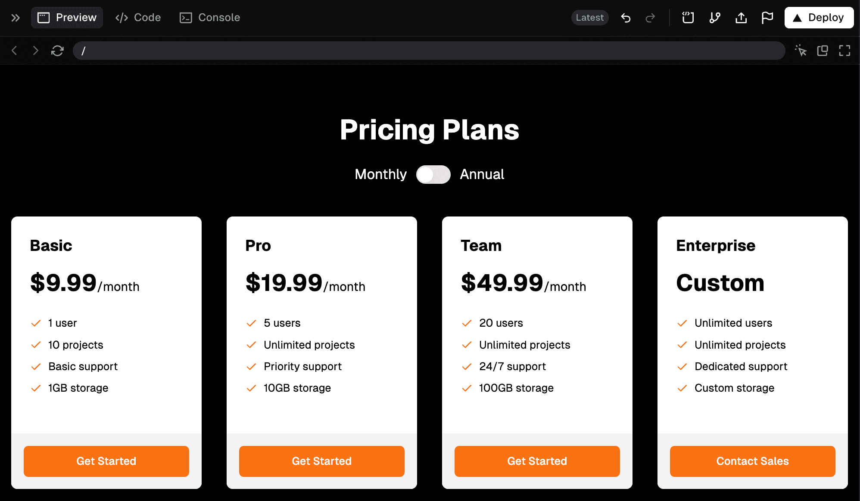Click the undo arrow icon
860x501 pixels.
pyautogui.click(x=626, y=18)
